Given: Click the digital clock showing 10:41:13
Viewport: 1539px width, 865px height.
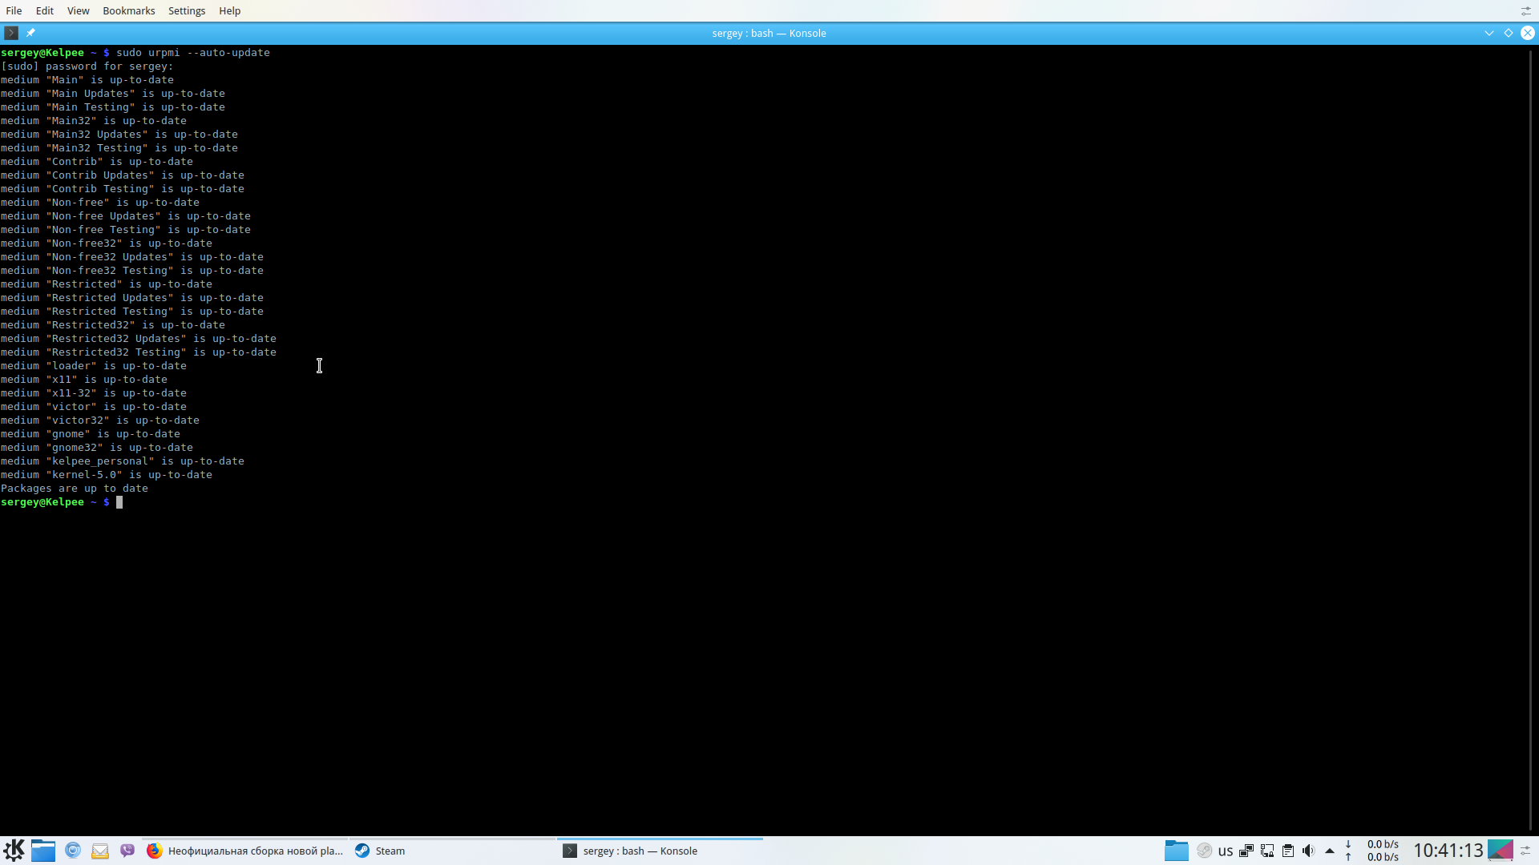Looking at the screenshot, I should [1448, 851].
